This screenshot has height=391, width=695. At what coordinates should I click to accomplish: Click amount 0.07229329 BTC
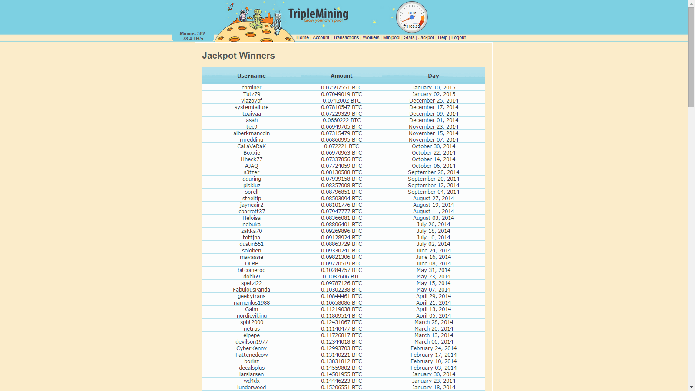point(341,114)
